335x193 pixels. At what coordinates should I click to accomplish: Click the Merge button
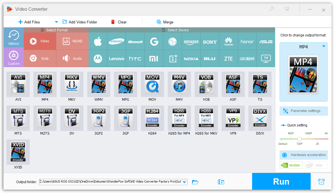pyautogui.click(x=165, y=22)
